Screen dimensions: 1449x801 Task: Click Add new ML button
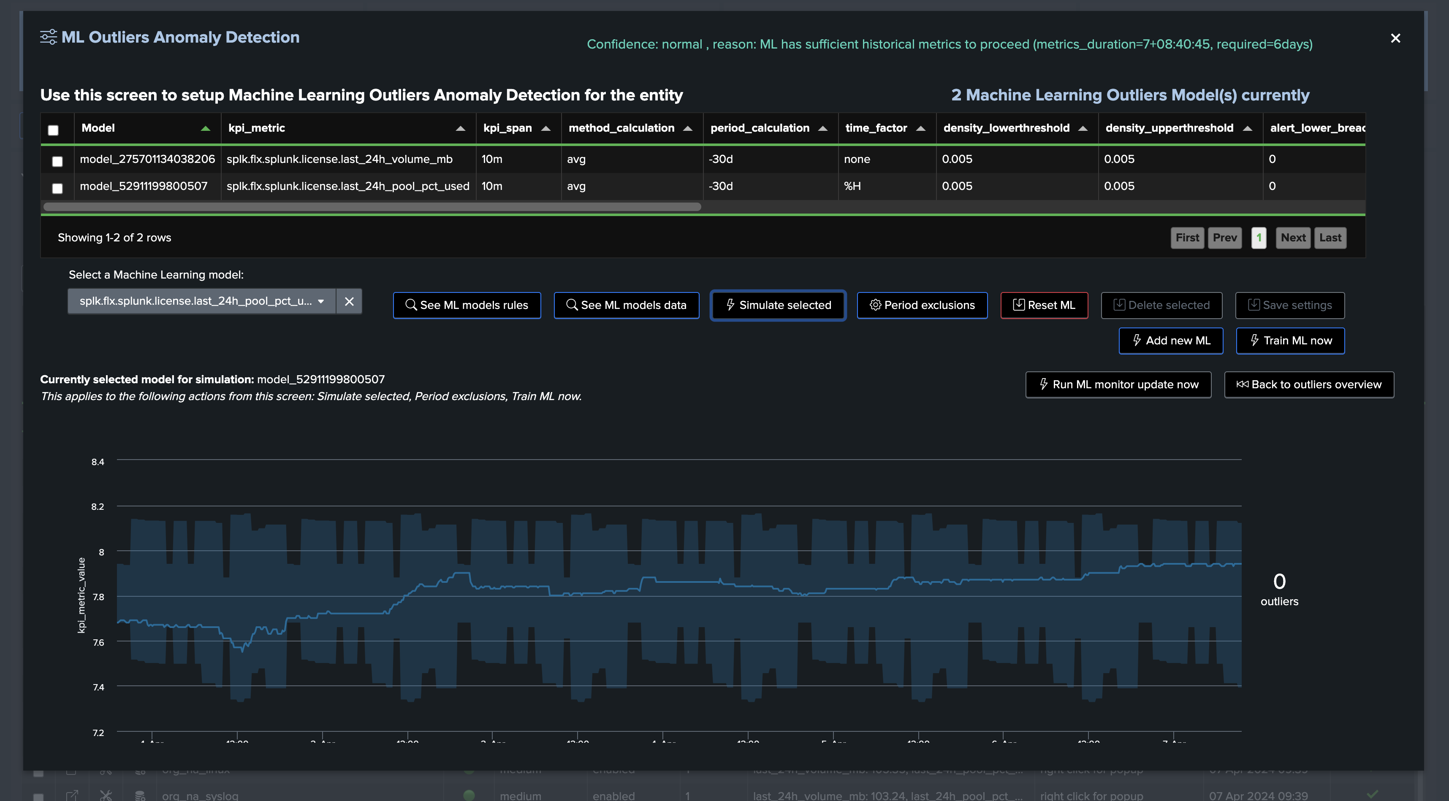1171,341
